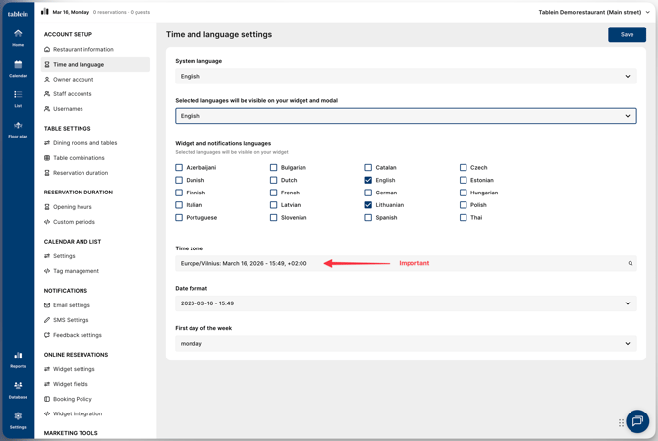
Task: Uncheck the Lithuanian language checkbox
Action: pyautogui.click(x=368, y=205)
